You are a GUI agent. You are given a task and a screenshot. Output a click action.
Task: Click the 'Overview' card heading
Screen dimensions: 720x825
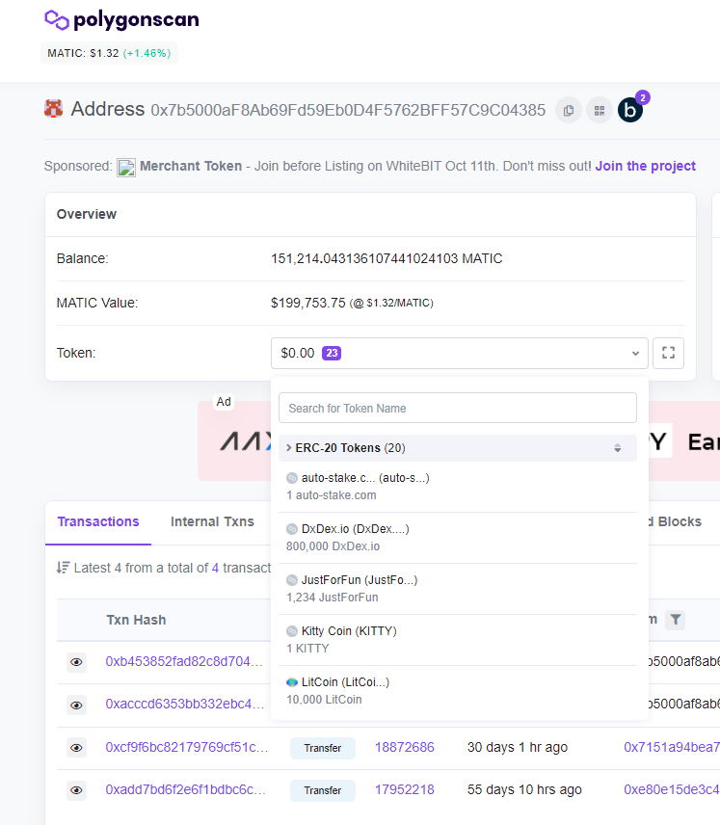pos(87,214)
